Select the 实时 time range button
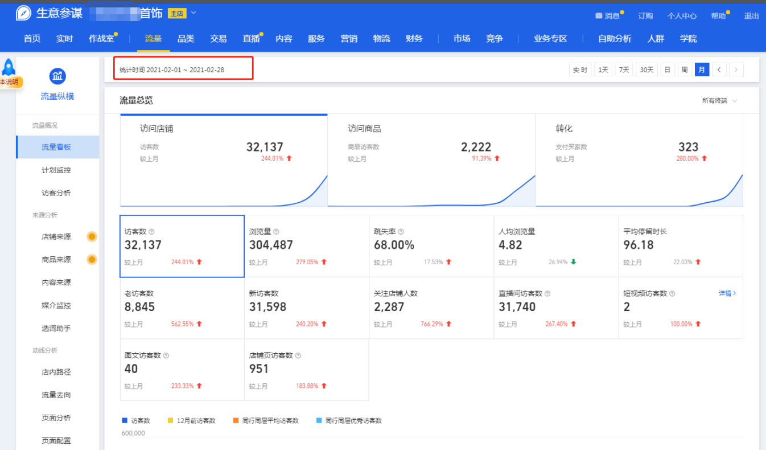 pos(580,69)
